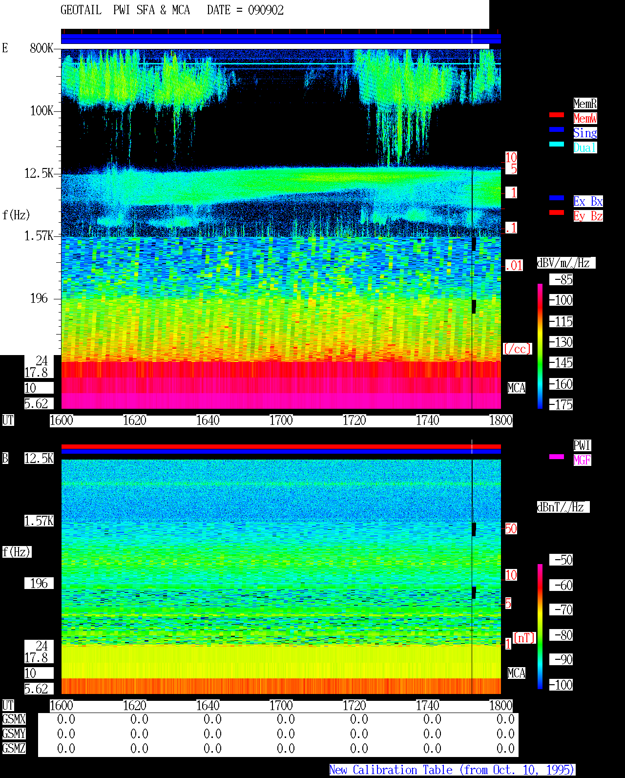Viewport: 625px width, 778px height.
Task: Select the MGF legend label
Action: tap(582, 460)
